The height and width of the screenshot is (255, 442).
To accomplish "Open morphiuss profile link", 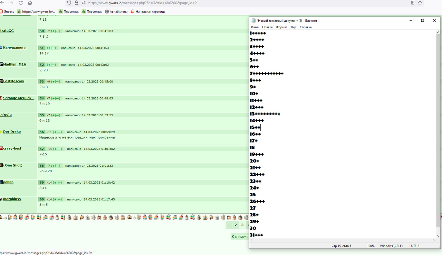I will point(12,199).
